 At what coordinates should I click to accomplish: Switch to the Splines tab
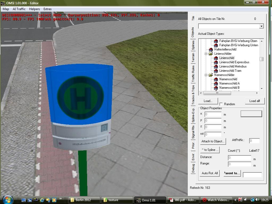[193, 45]
